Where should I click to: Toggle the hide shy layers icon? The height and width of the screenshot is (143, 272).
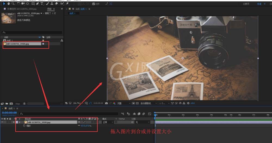[x=134, y=114]
